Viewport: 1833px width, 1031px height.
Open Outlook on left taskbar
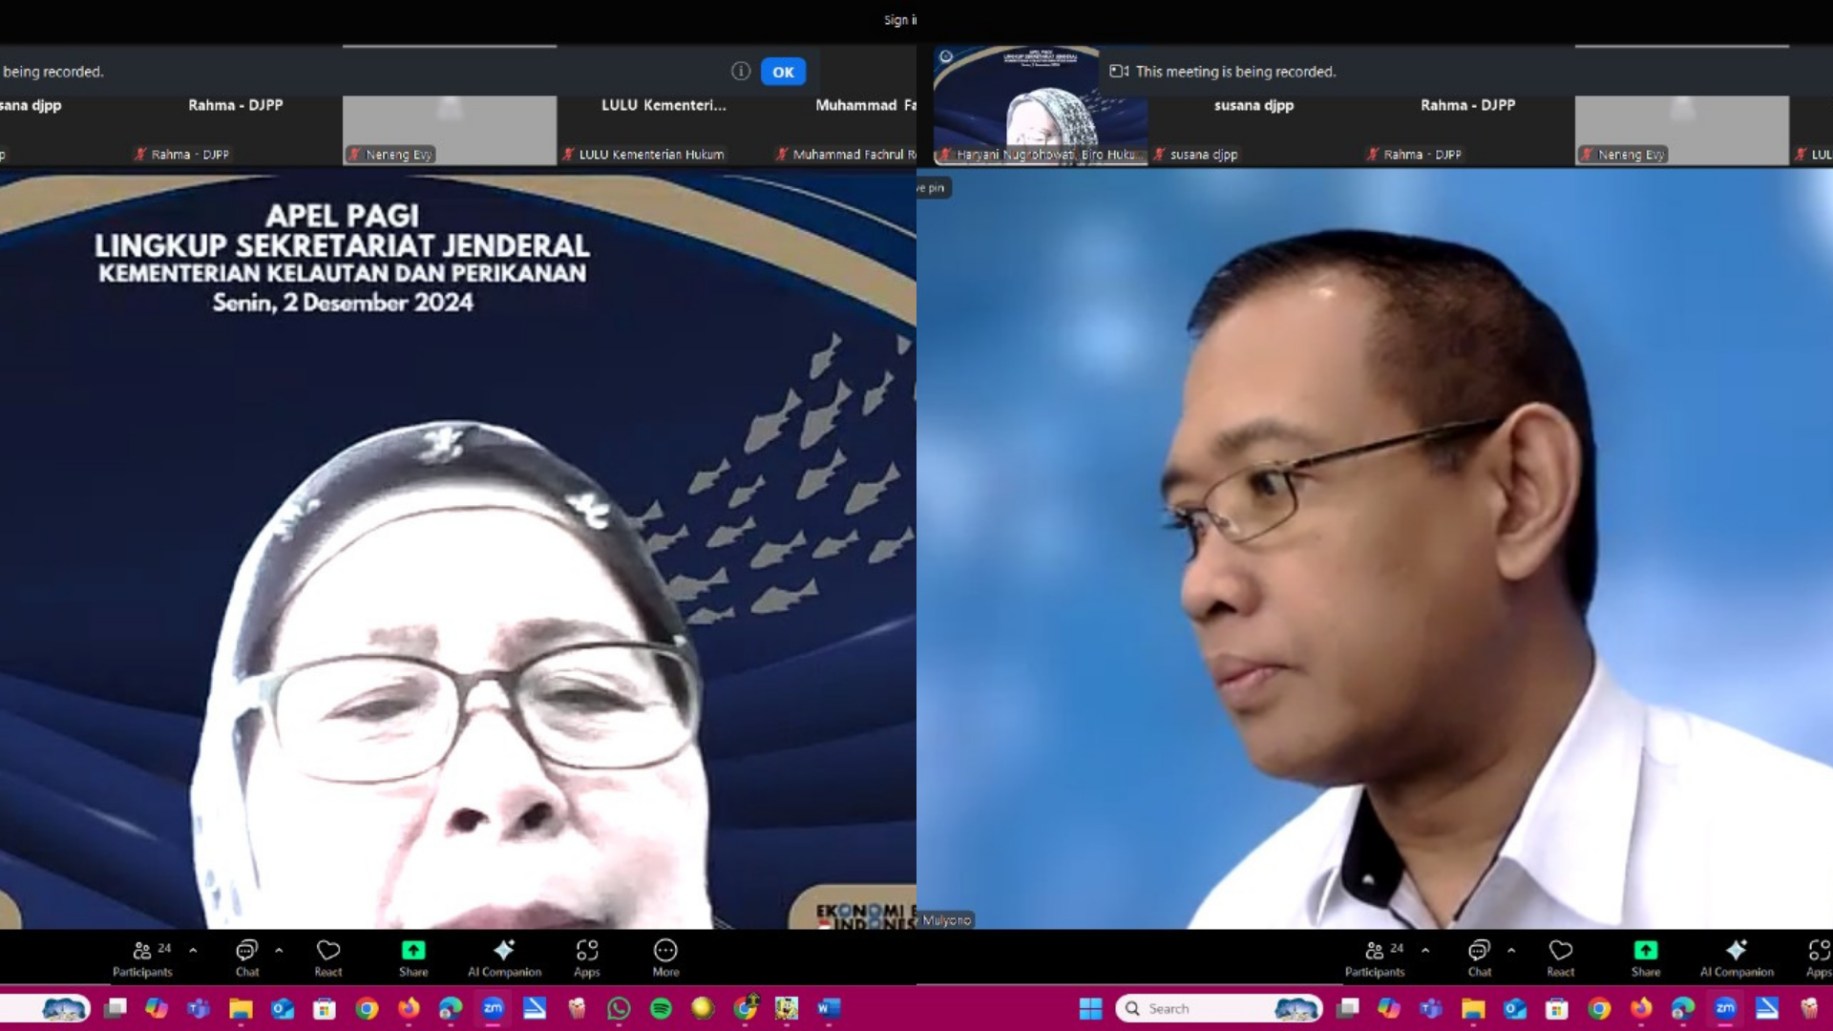point(283,1008)
